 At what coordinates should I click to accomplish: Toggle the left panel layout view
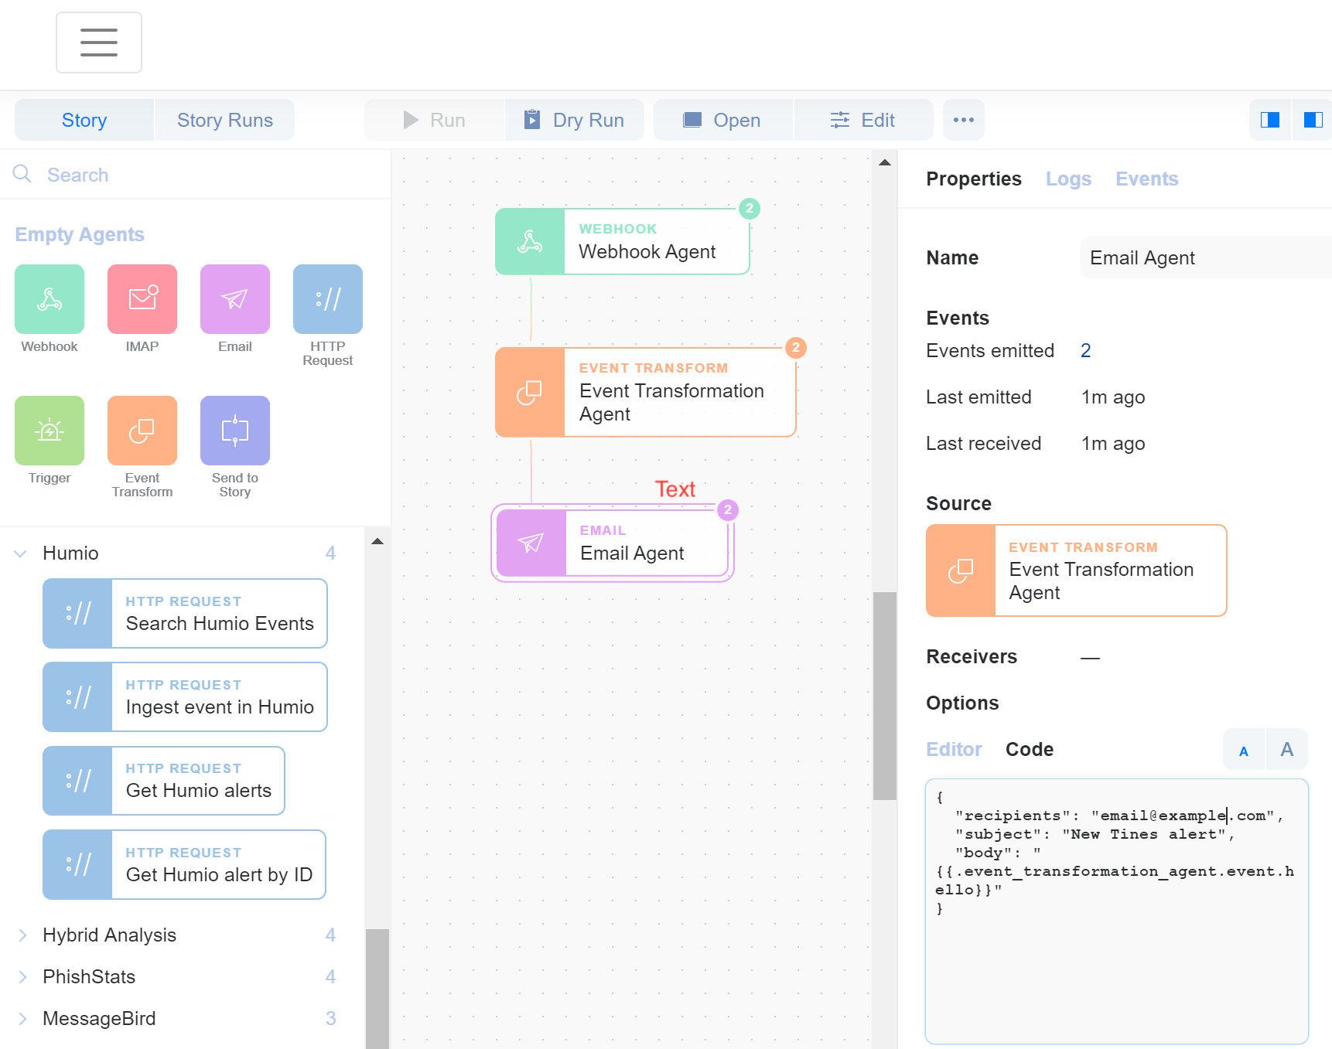pos(1270,120)
